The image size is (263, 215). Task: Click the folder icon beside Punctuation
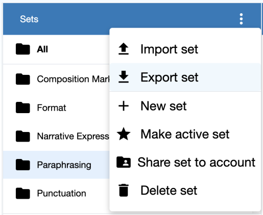click(23, 193)
